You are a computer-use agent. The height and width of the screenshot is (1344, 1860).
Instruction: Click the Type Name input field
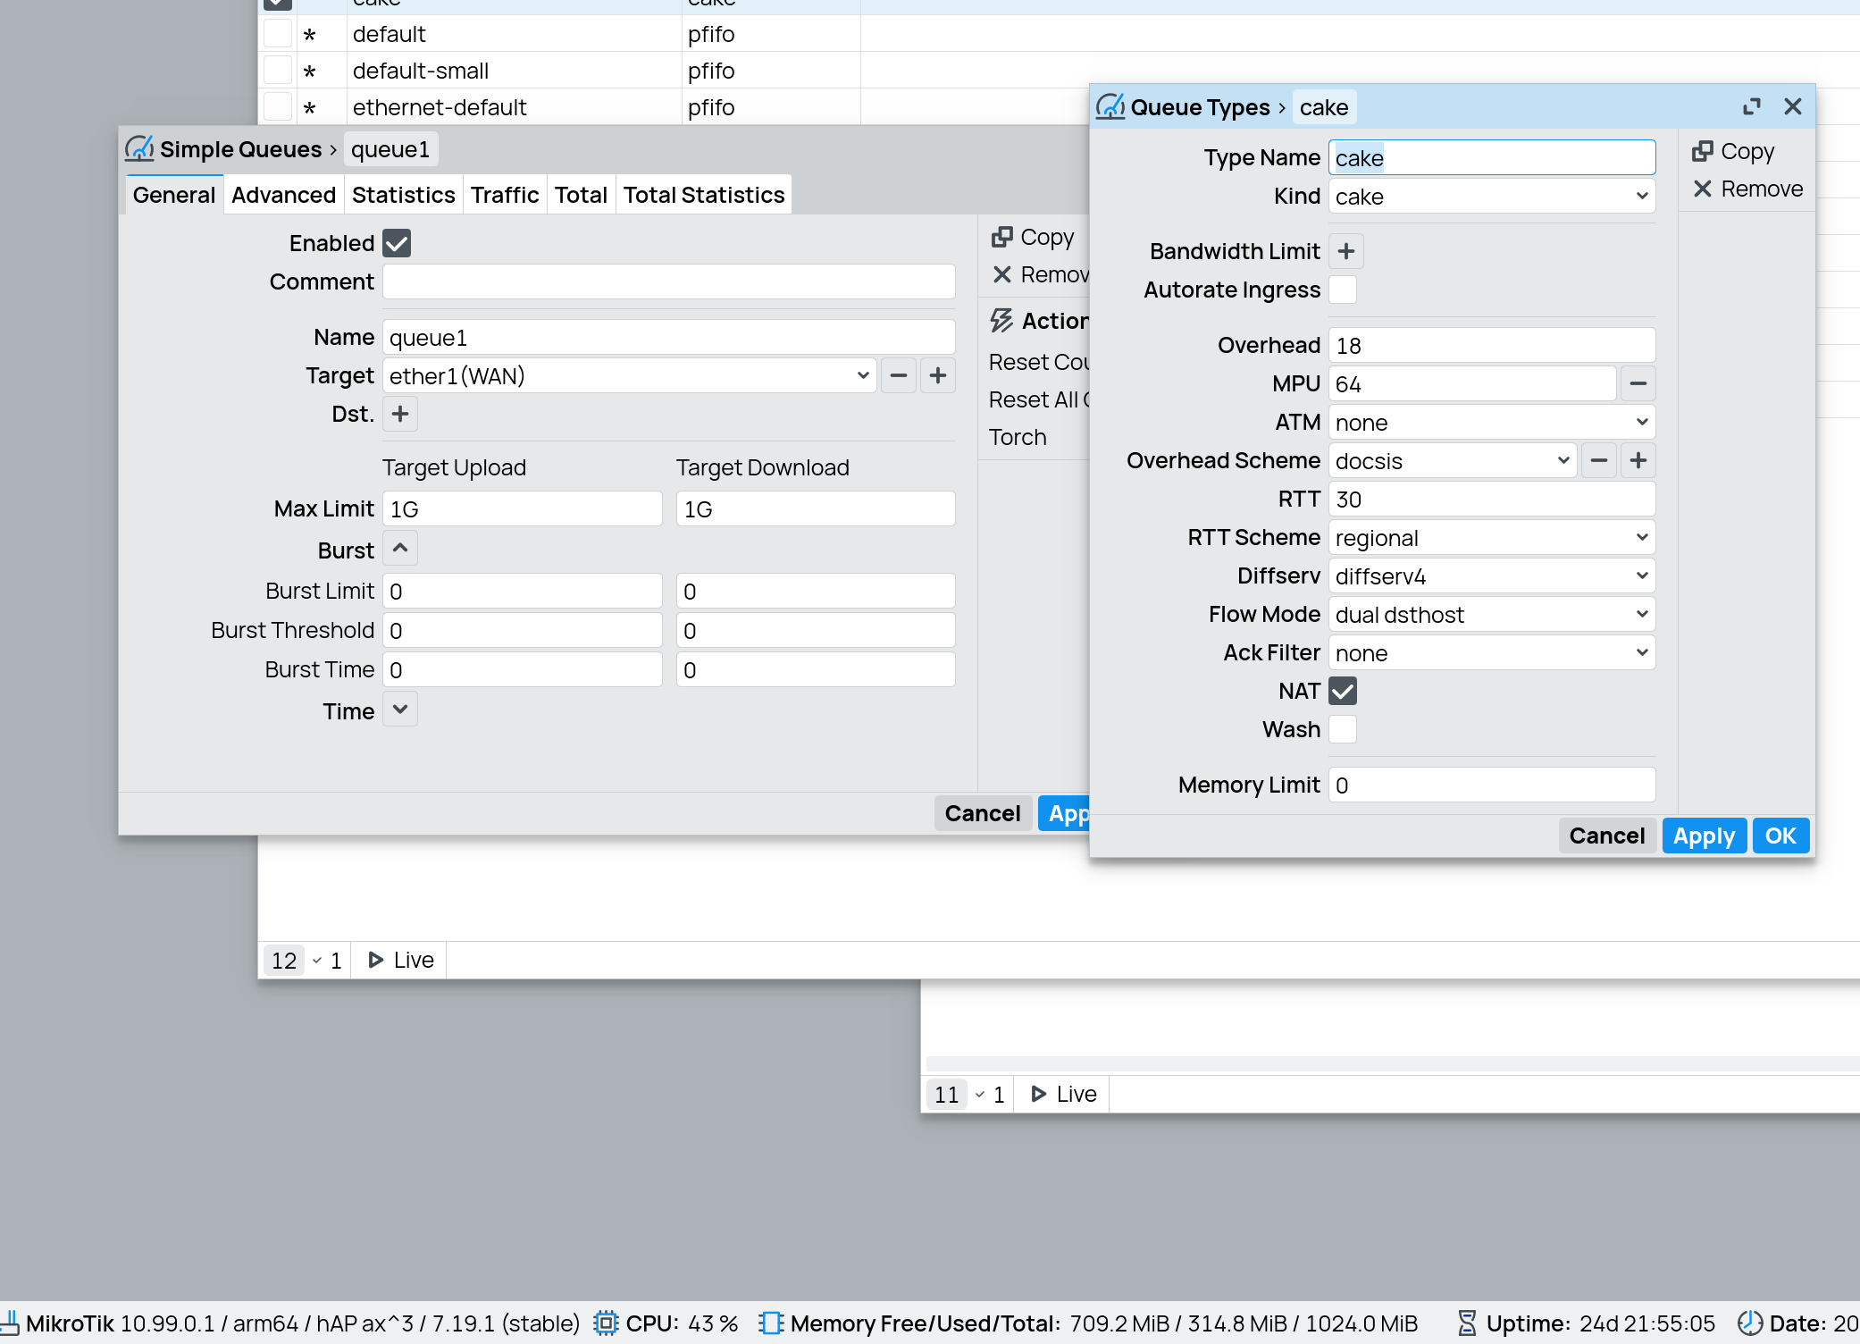click(1492, 157)
